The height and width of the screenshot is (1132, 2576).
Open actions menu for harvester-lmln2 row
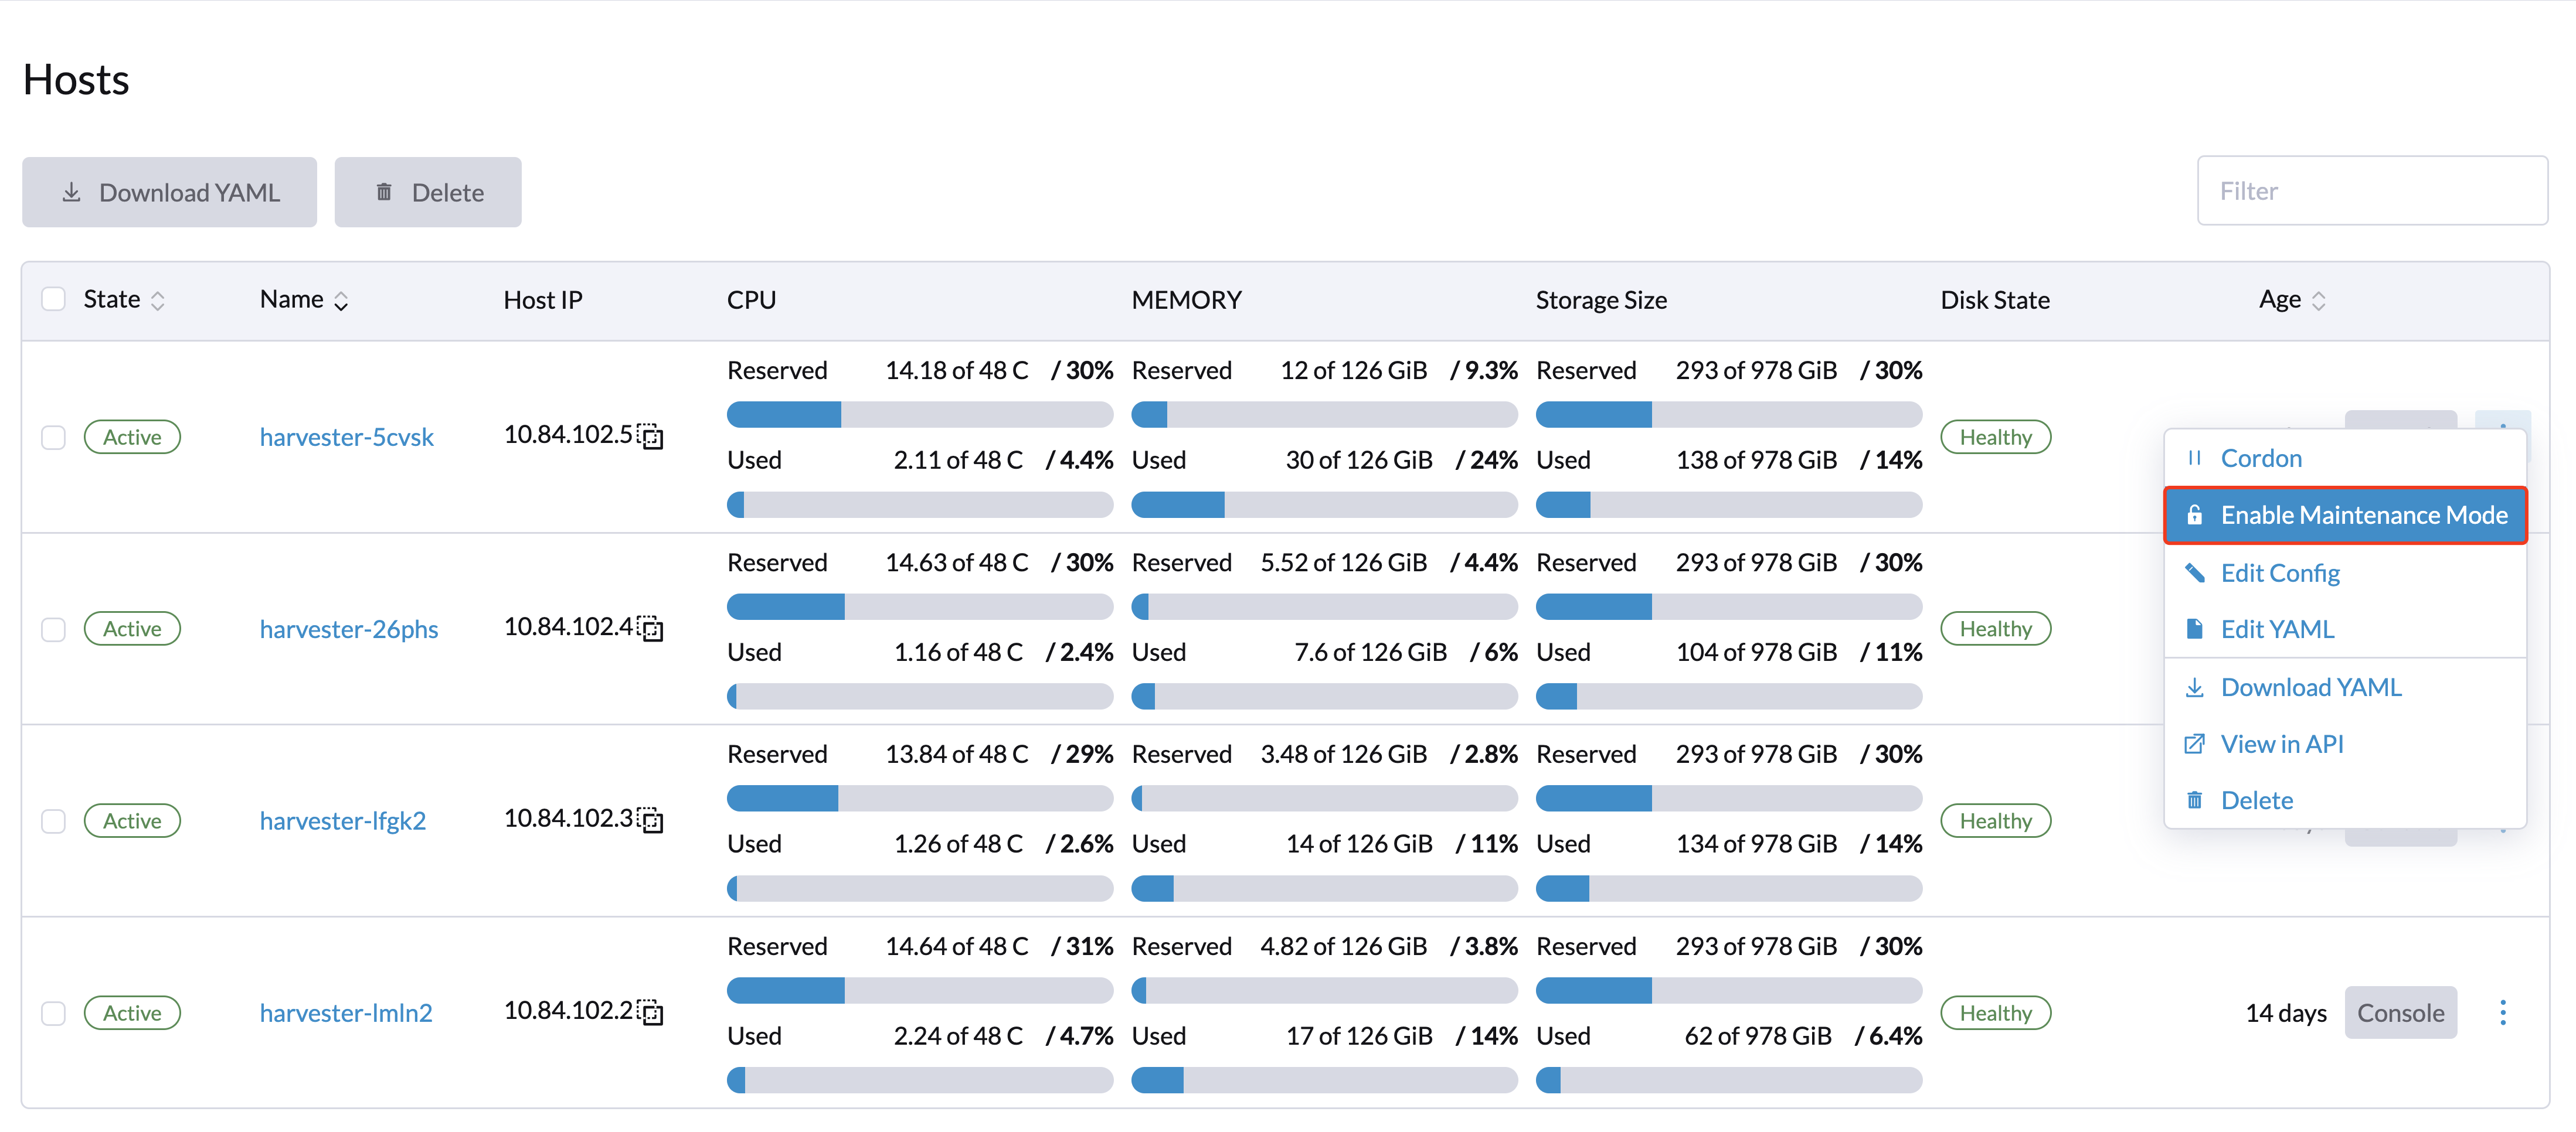(2502, 1012)
